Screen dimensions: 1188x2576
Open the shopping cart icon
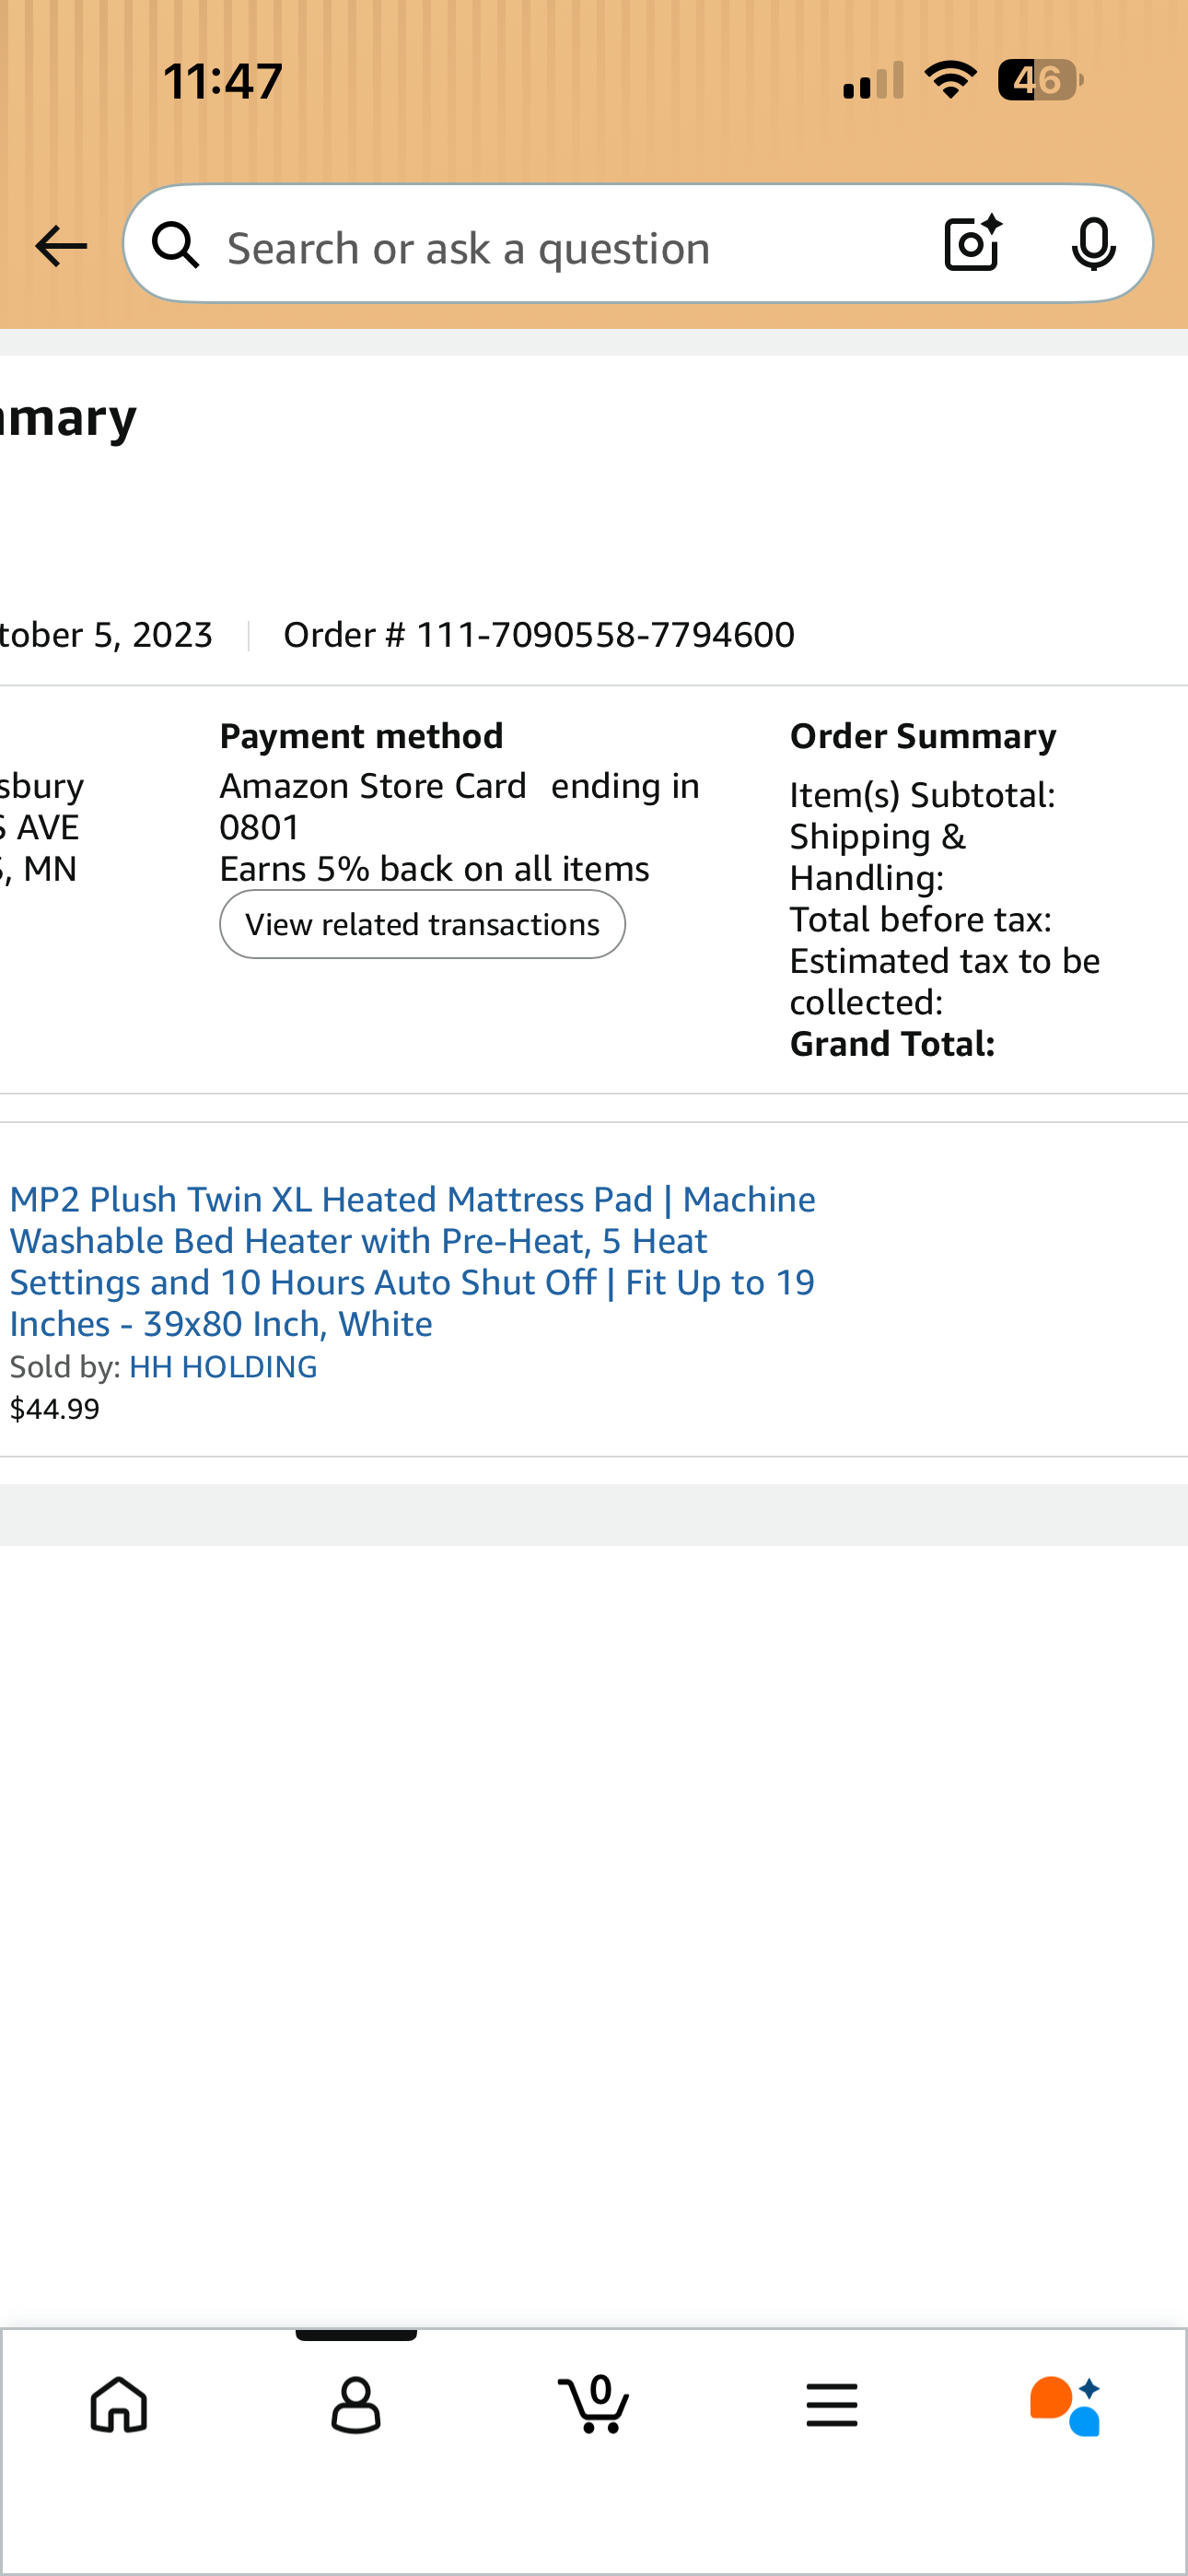[594, 2404]
